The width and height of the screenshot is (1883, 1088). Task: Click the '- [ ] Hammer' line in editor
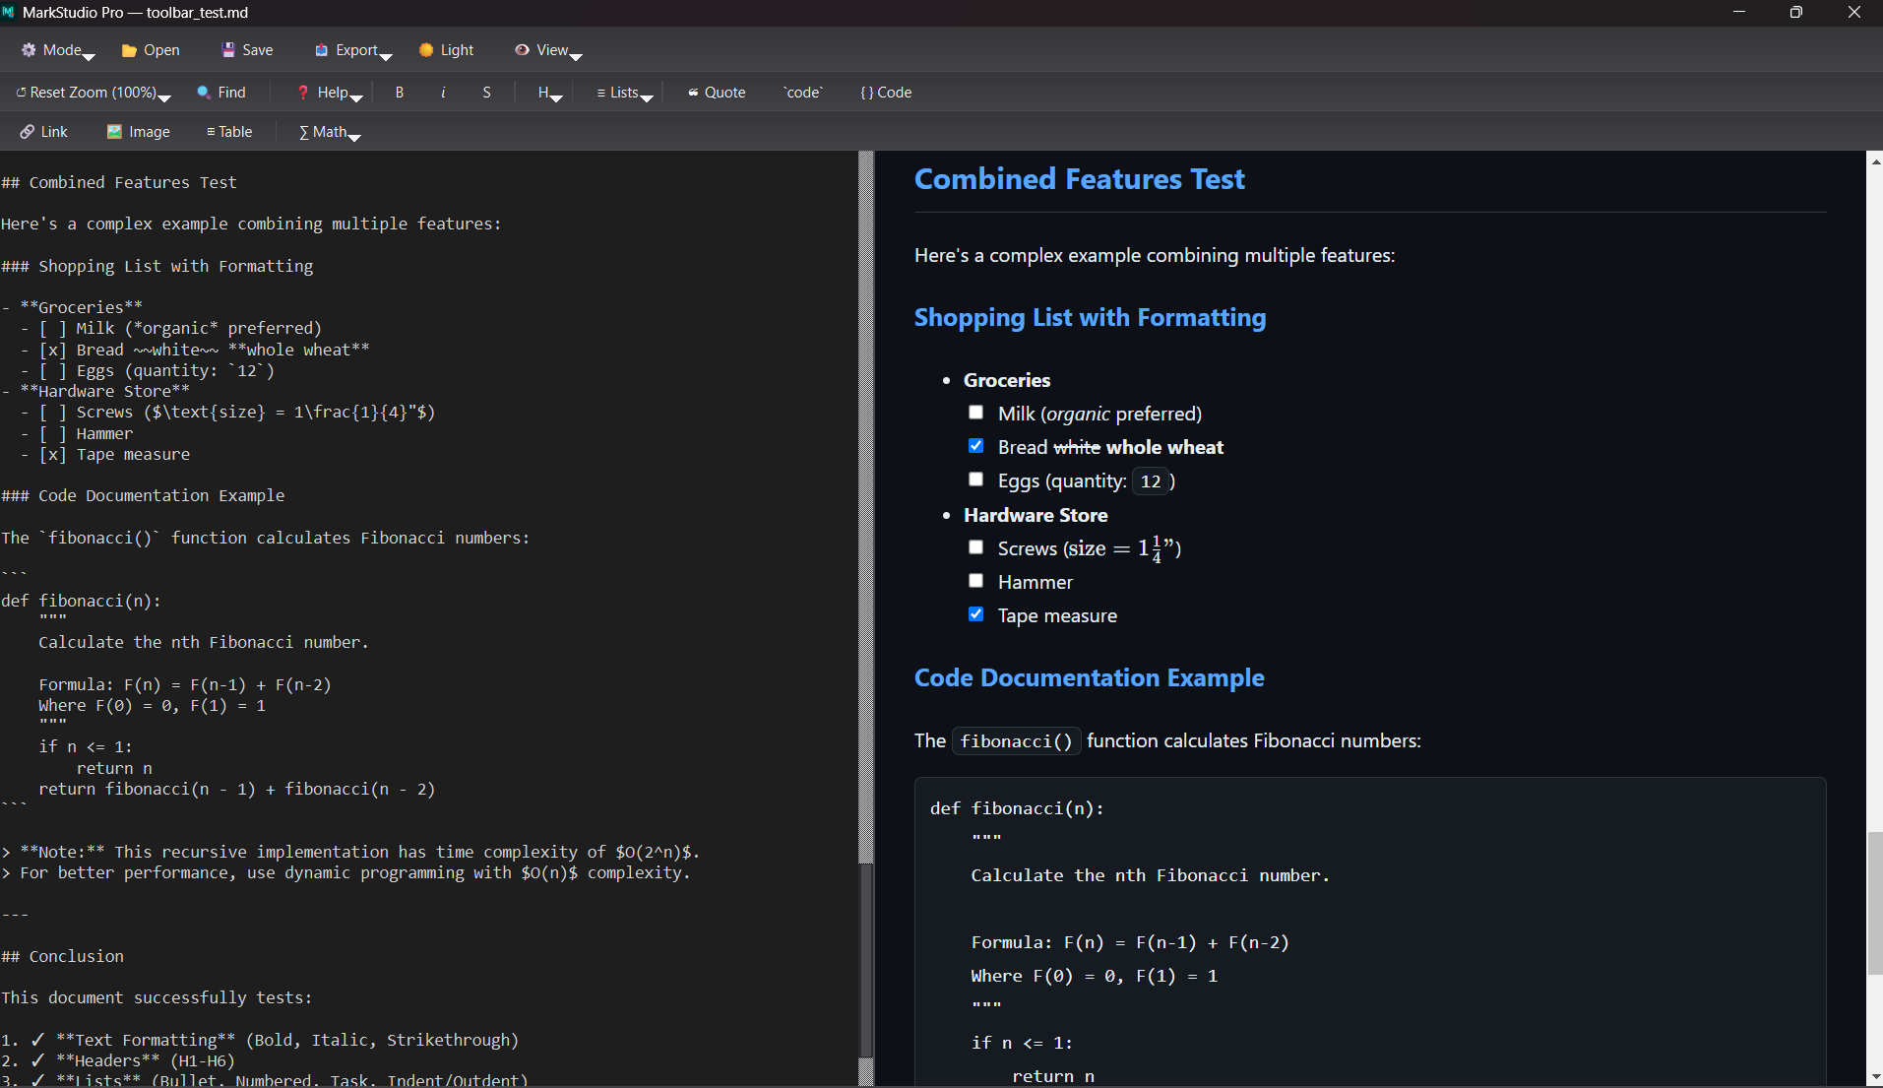[77, 433]
